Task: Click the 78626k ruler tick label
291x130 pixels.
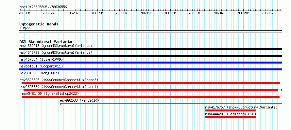Action: [x=25, y=13]
